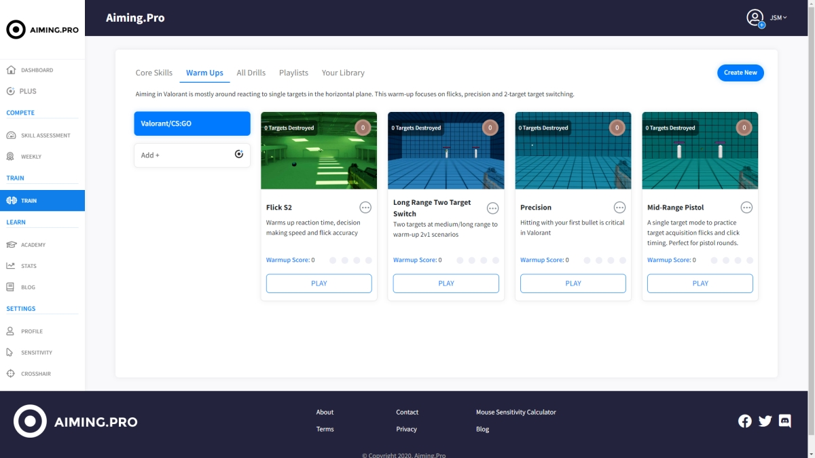Open the Facebook icon in footer
Screen dimensions: 815x458
pyautogui.click(x=745, y=421)
